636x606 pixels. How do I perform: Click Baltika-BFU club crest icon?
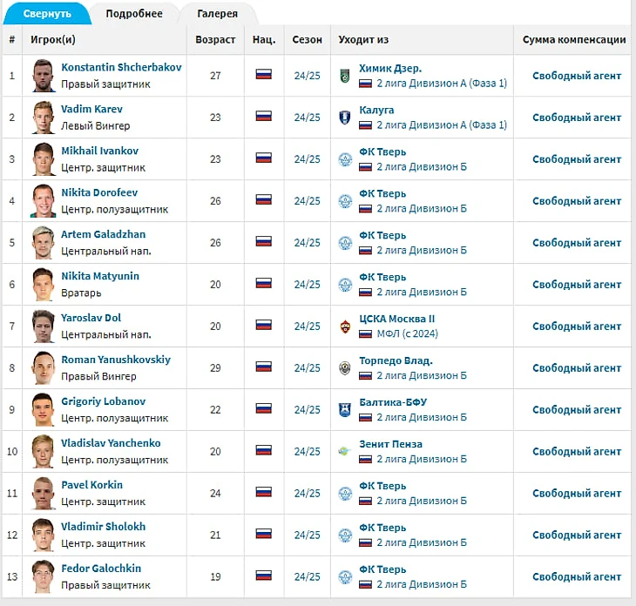tap(345, 410)
